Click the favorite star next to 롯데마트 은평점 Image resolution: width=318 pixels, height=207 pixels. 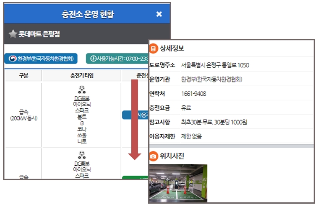point(13,34)
